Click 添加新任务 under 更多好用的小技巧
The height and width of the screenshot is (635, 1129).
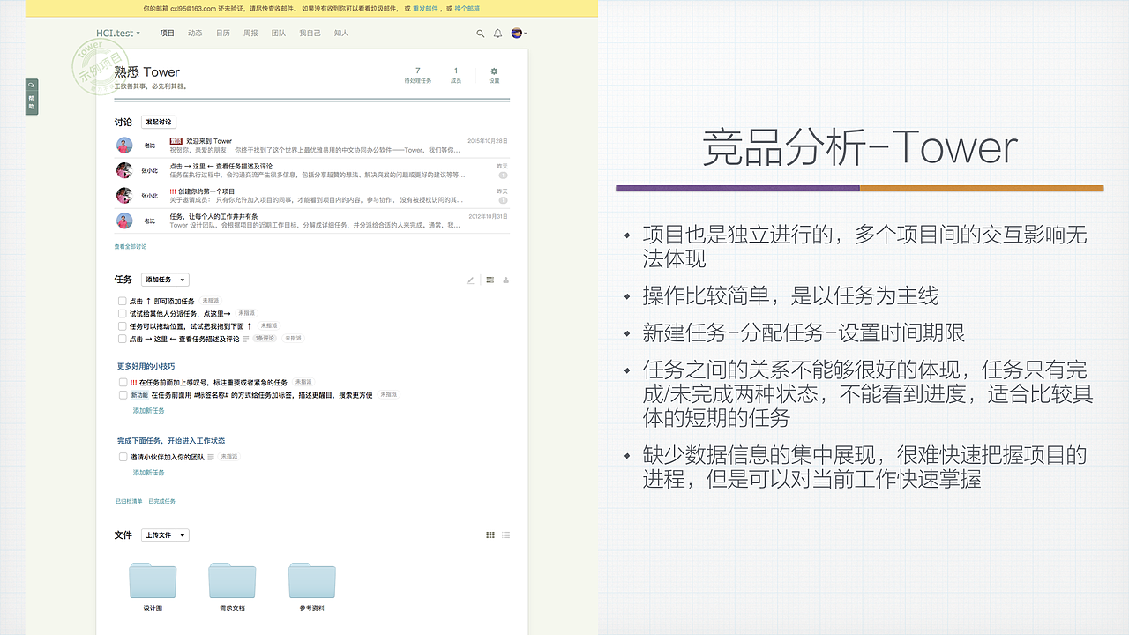[x=148, y=411]
